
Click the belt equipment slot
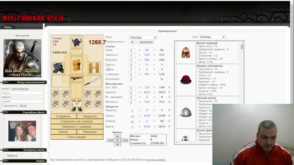pos(77,78)
